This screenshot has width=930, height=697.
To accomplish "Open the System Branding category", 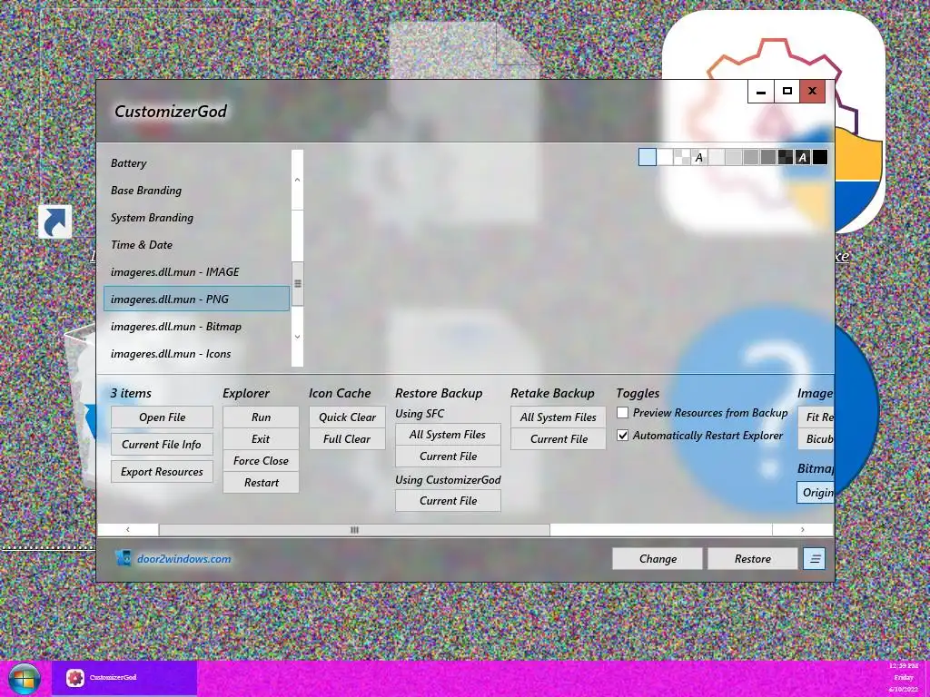I will 196,218.
